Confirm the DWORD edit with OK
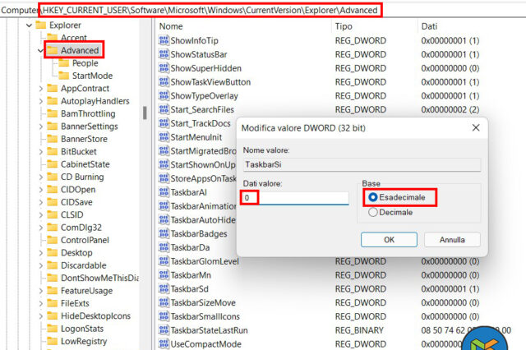The height and width of the screenshot is (350, 526). pos(389,240)
